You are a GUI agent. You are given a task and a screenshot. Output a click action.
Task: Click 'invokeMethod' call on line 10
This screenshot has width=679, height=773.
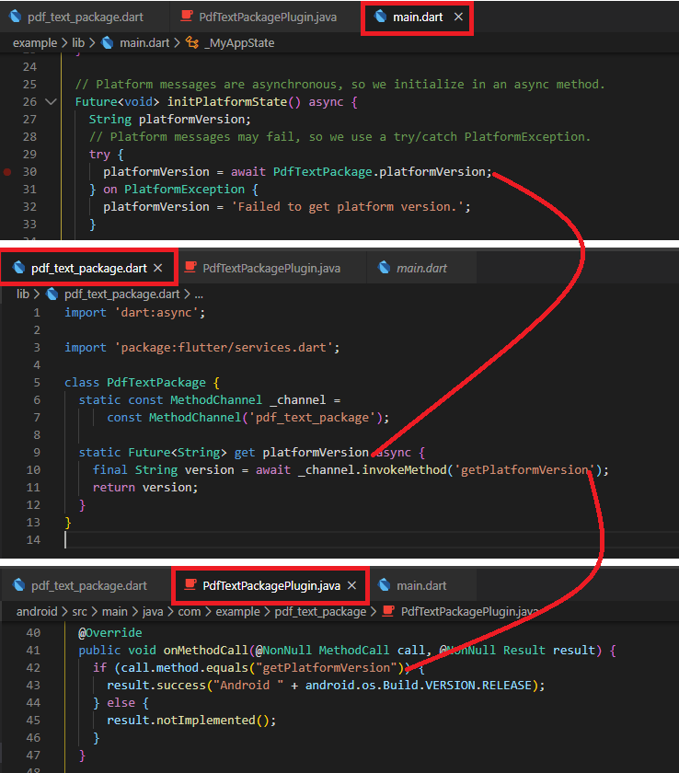click(x=404, y=470)
